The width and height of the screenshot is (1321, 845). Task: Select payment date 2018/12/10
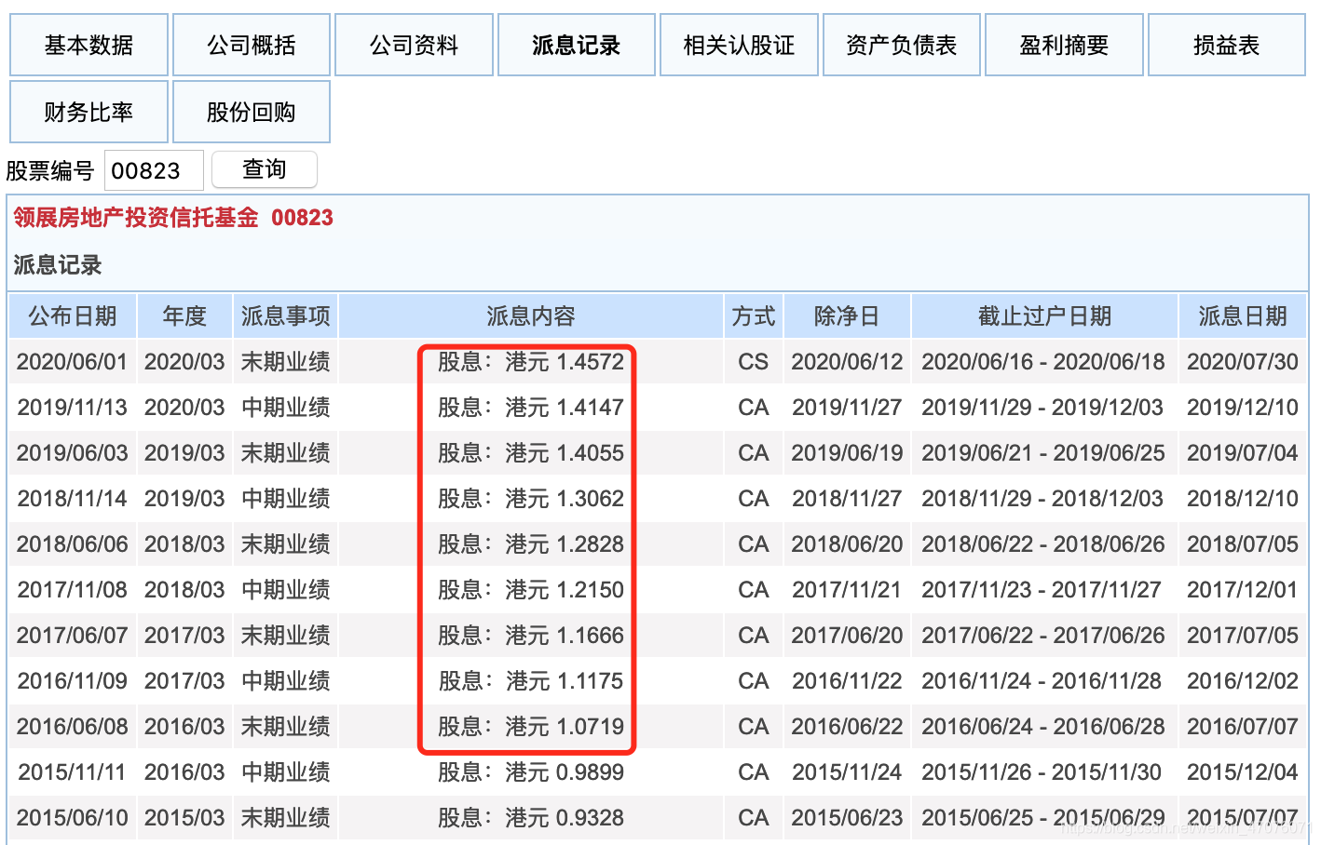click(x=1243, y=499)
